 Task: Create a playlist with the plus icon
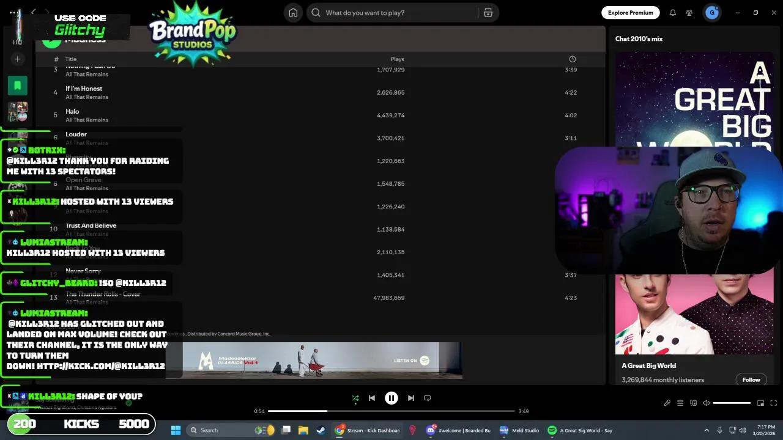click(x=17, y=59)
